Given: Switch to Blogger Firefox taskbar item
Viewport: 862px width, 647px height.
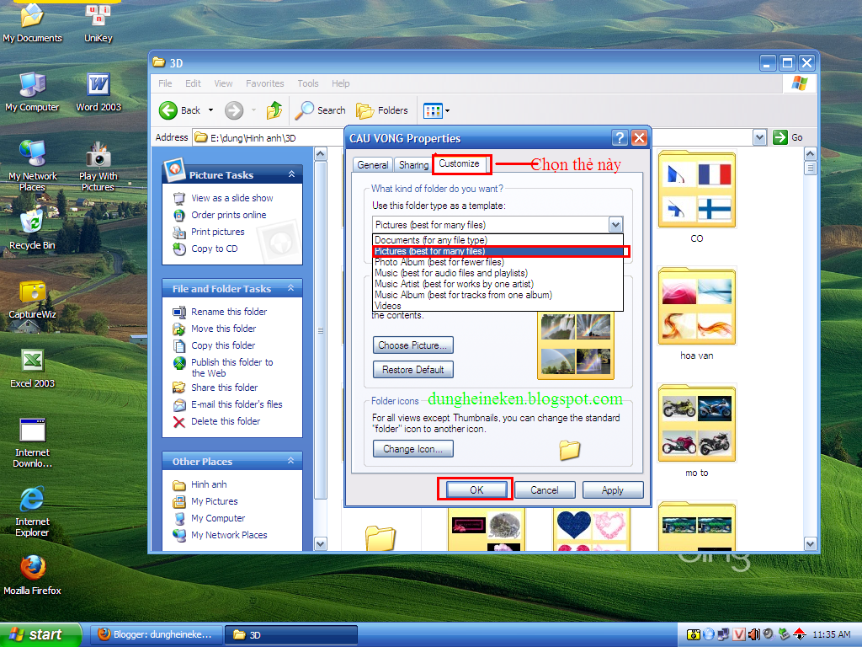Looking at the screenshot, I should [155, 635].
